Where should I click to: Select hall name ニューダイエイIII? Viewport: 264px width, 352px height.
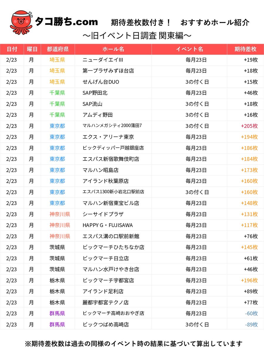click(103, 60)
